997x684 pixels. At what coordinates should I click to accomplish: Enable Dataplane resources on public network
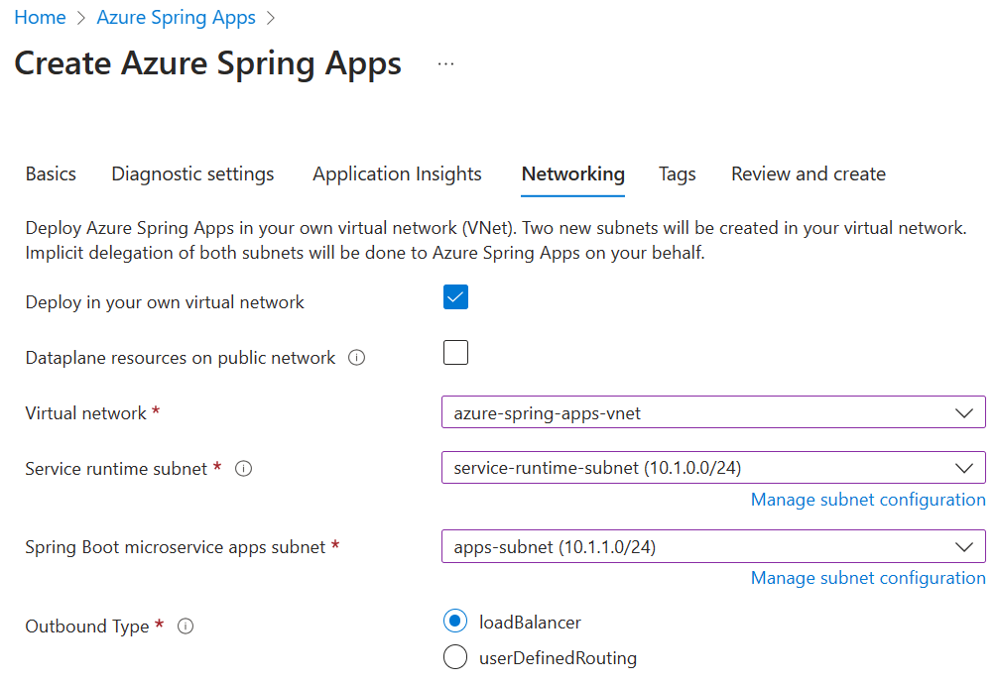tap(455, 352)
